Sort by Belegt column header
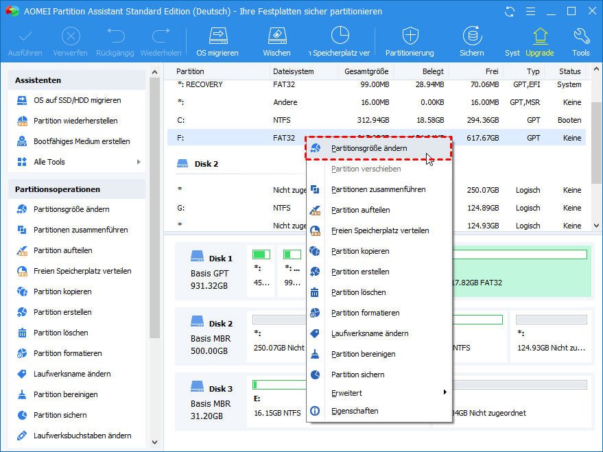This screenshot has height=452, width=603. [433, 71]
